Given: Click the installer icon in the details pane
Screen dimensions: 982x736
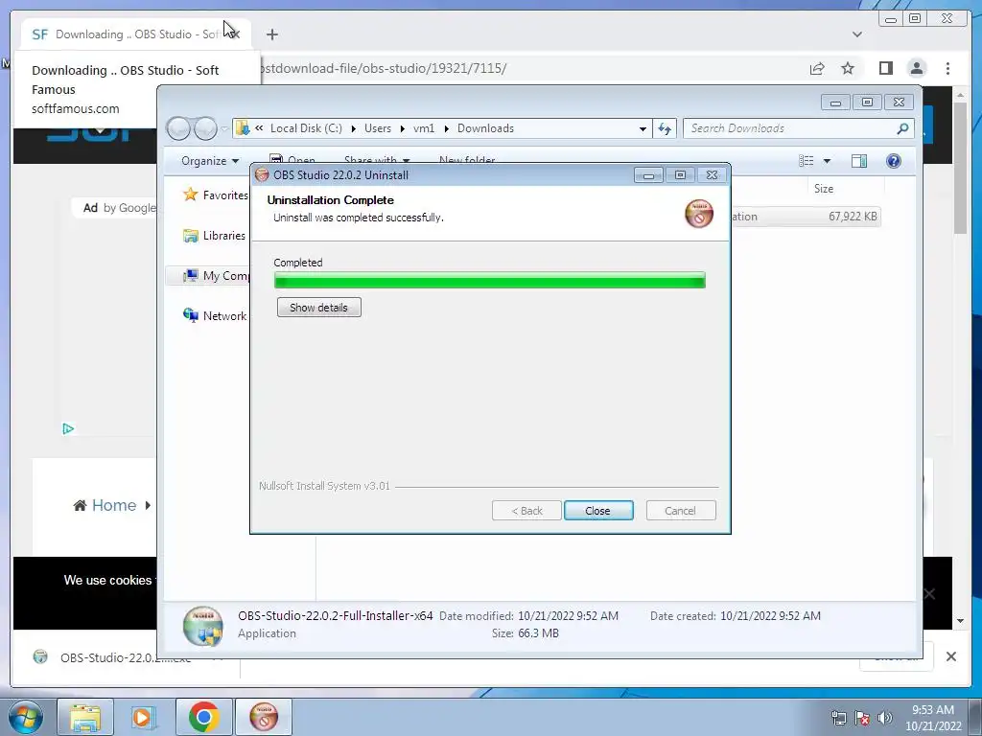Looking at the screenshot, I should (203, 626).
